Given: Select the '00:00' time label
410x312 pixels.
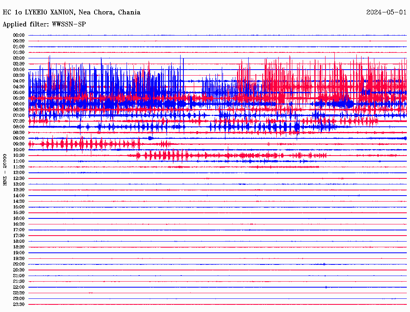Looking at the screenshot, I should pyautogui.click(x=19, y=35).
